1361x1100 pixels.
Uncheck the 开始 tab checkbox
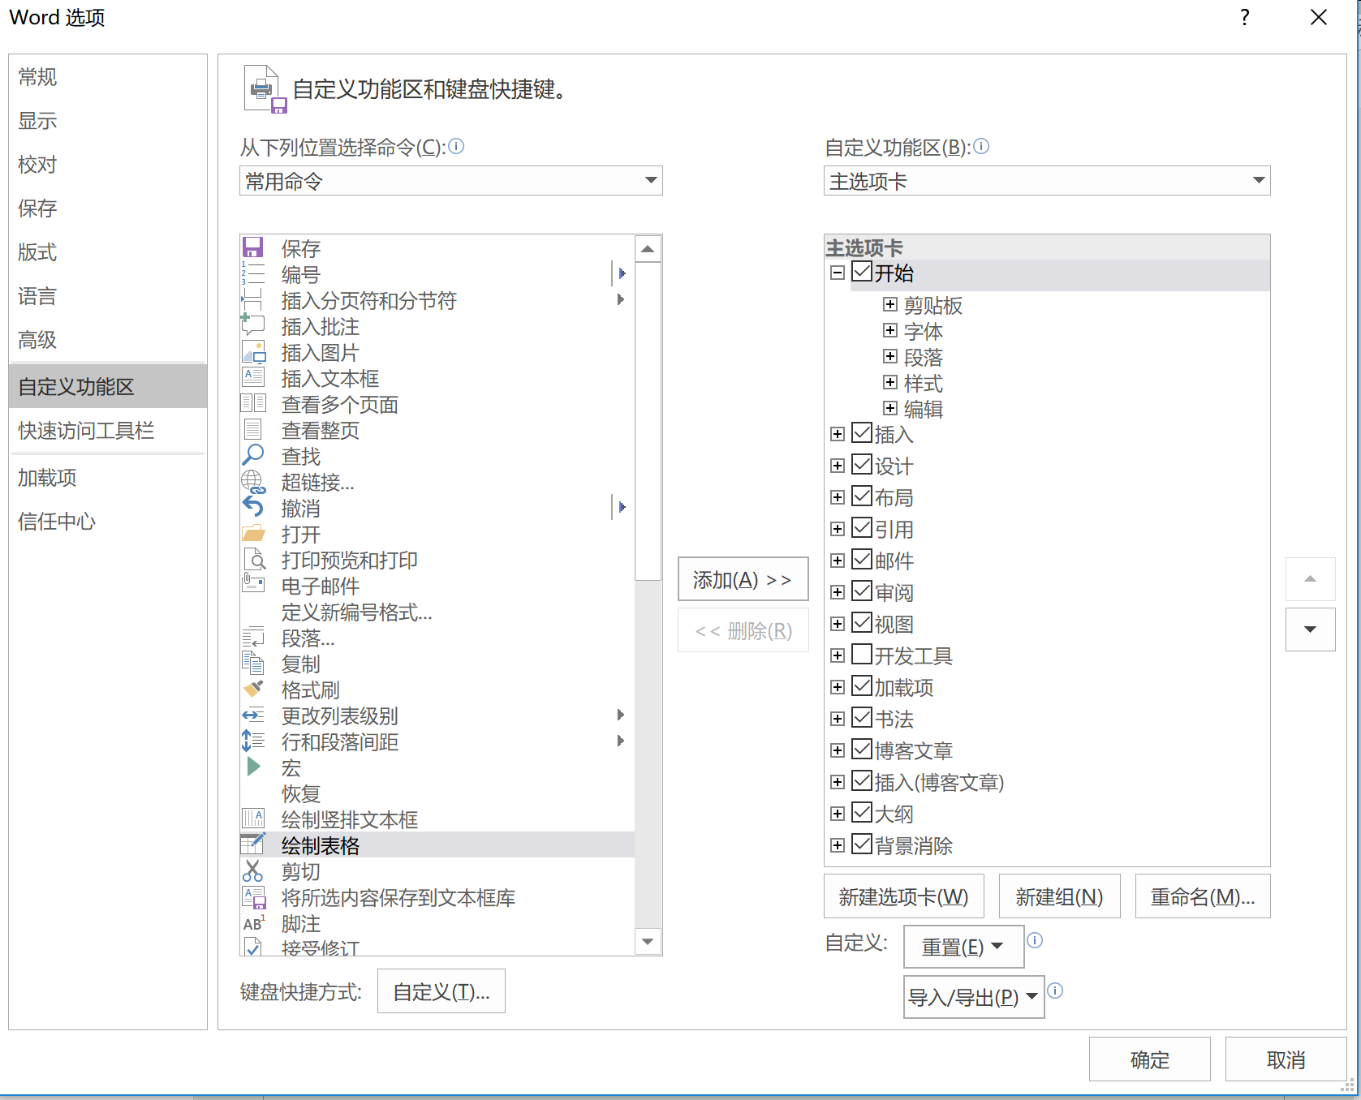pos(862,271)
